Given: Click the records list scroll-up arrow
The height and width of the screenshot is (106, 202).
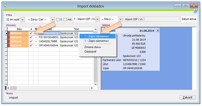Looking at the screenshot, I should click(x=96, y=29).
